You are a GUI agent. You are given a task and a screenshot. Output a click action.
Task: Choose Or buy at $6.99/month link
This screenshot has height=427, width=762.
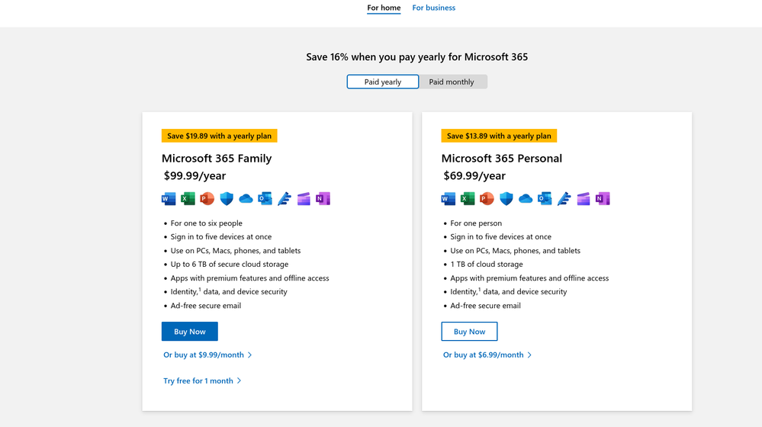[x=484, y=355]
